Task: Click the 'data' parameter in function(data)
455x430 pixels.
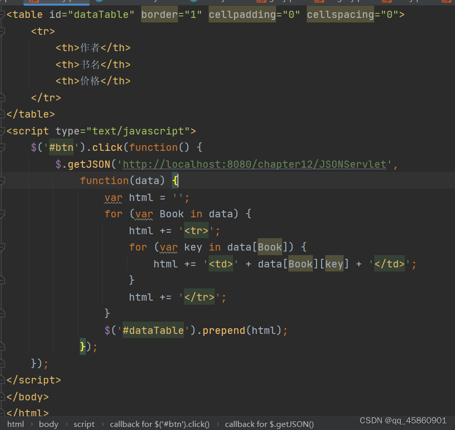Action: (x=147, y=181)
